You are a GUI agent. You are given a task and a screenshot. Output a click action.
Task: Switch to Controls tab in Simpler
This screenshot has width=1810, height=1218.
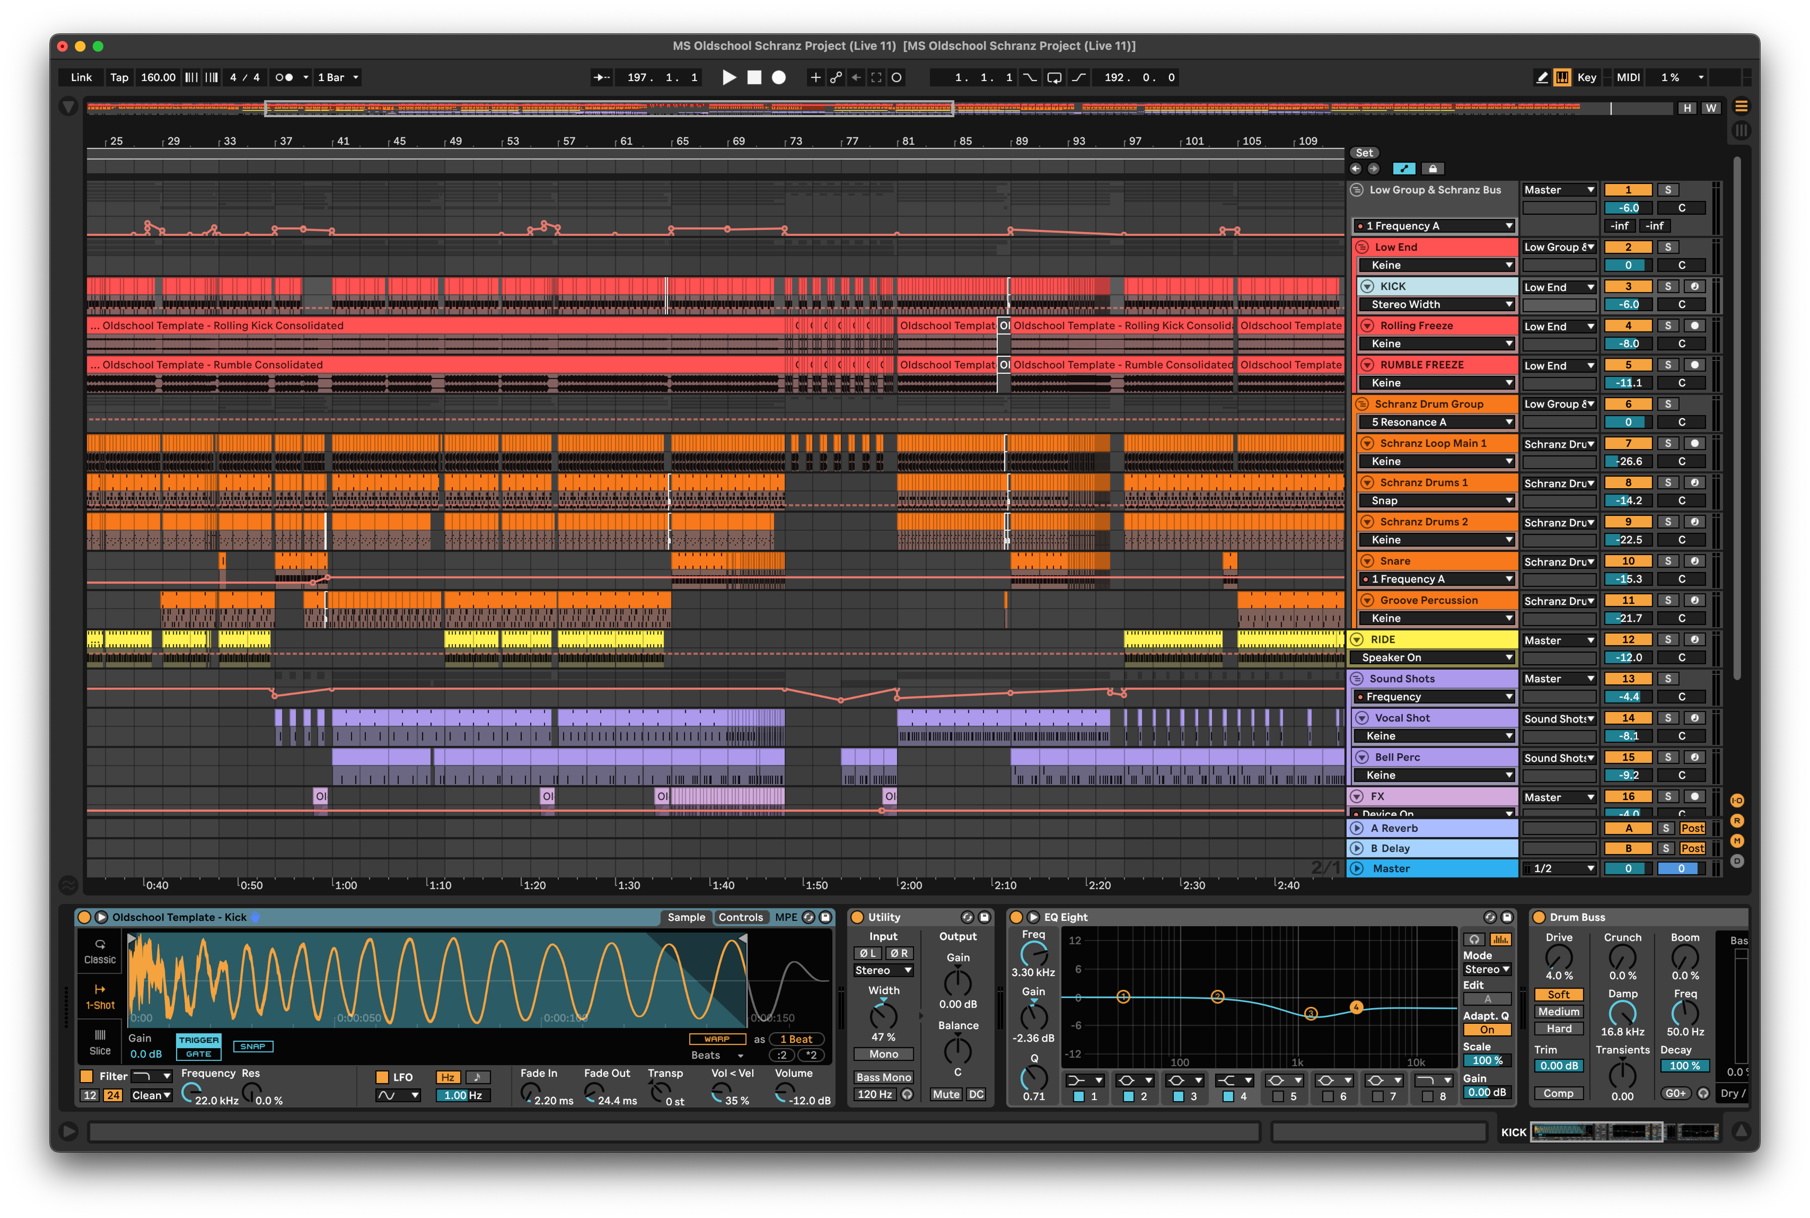[740, 917]
